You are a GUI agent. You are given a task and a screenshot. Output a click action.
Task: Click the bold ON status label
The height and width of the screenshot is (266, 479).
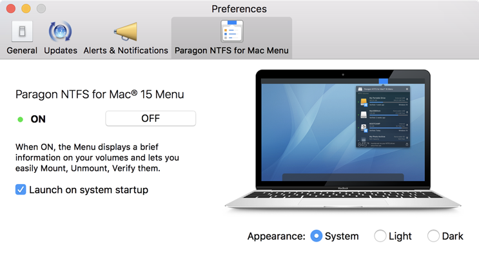[x=38, y=119]
